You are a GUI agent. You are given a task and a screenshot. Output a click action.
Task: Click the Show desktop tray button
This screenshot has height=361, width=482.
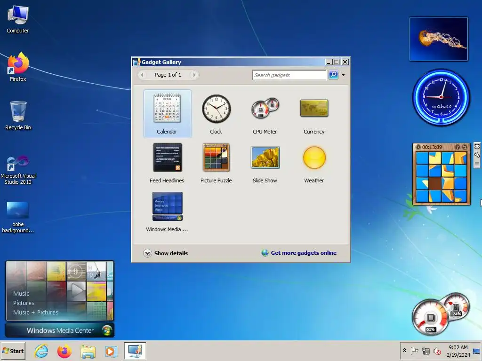[x=477, y=351]
